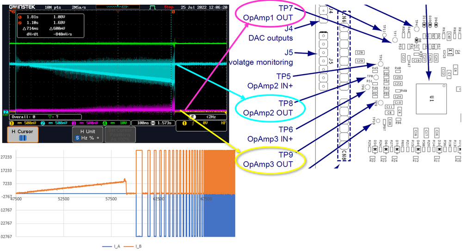Viewport: 462px width, 252px height.
Task: Click the GW Instek logo
Action: (x=22, y=7)
